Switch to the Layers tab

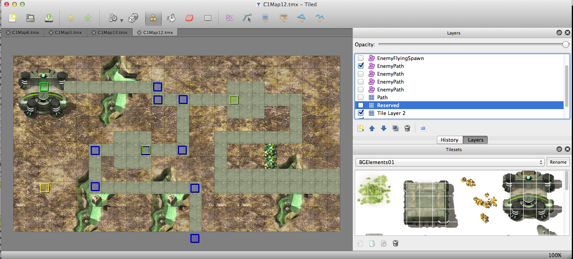476,140
